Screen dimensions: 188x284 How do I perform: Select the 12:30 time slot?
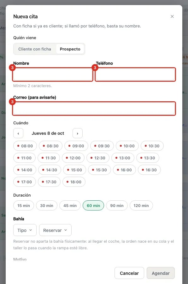click(98, 158)
